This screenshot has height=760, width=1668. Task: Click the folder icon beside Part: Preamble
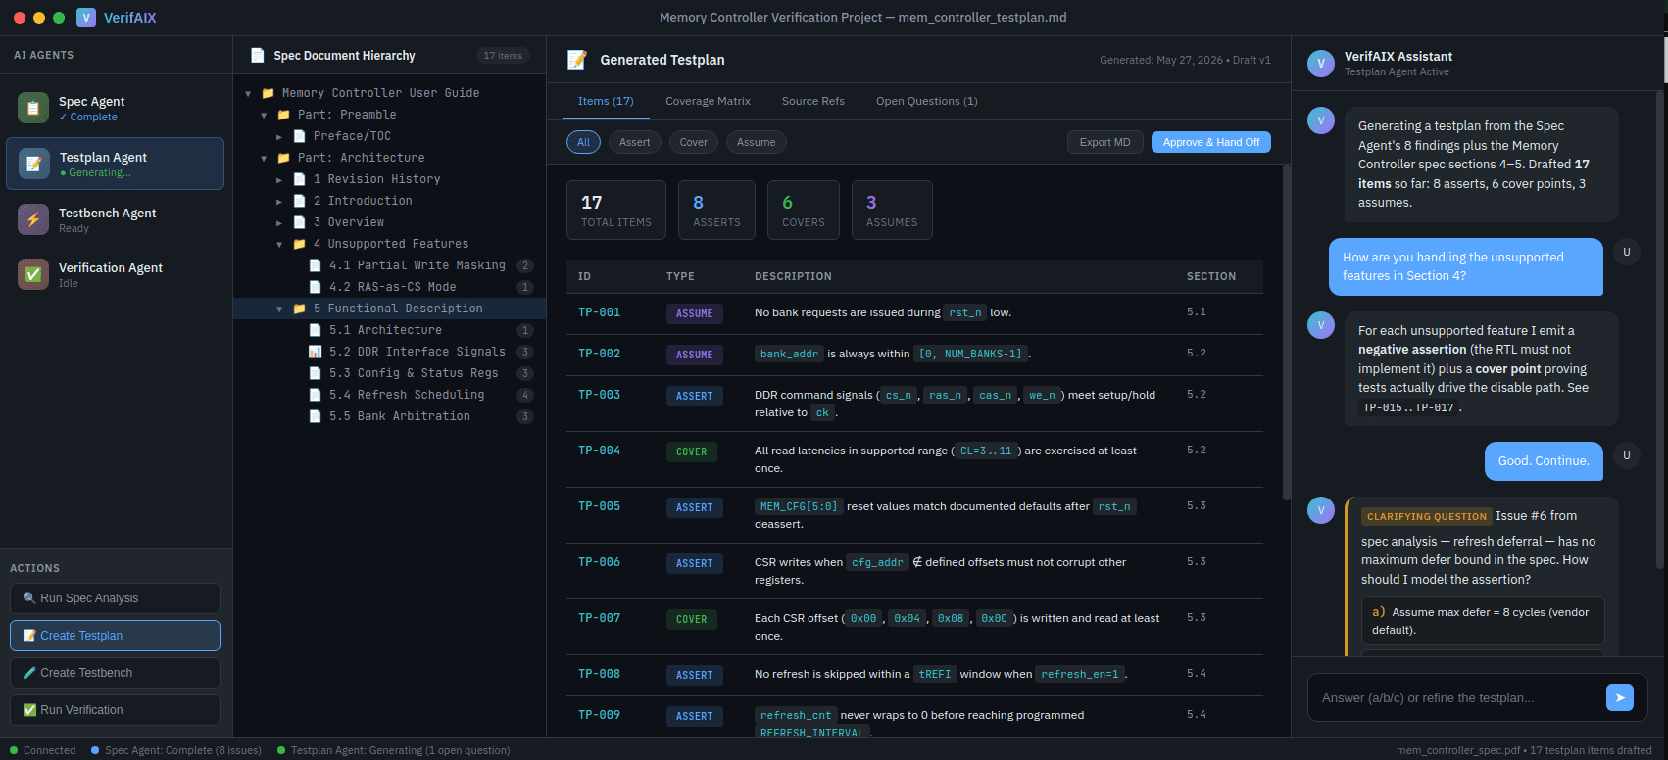tap(283, 115)
